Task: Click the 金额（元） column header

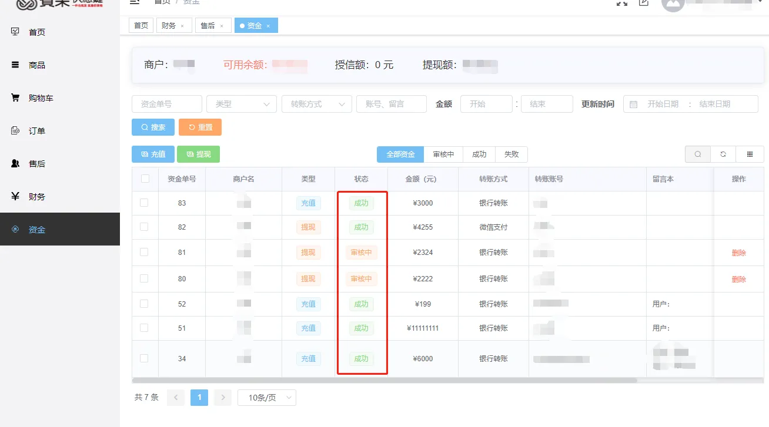Action: click(x=423, y=179)
